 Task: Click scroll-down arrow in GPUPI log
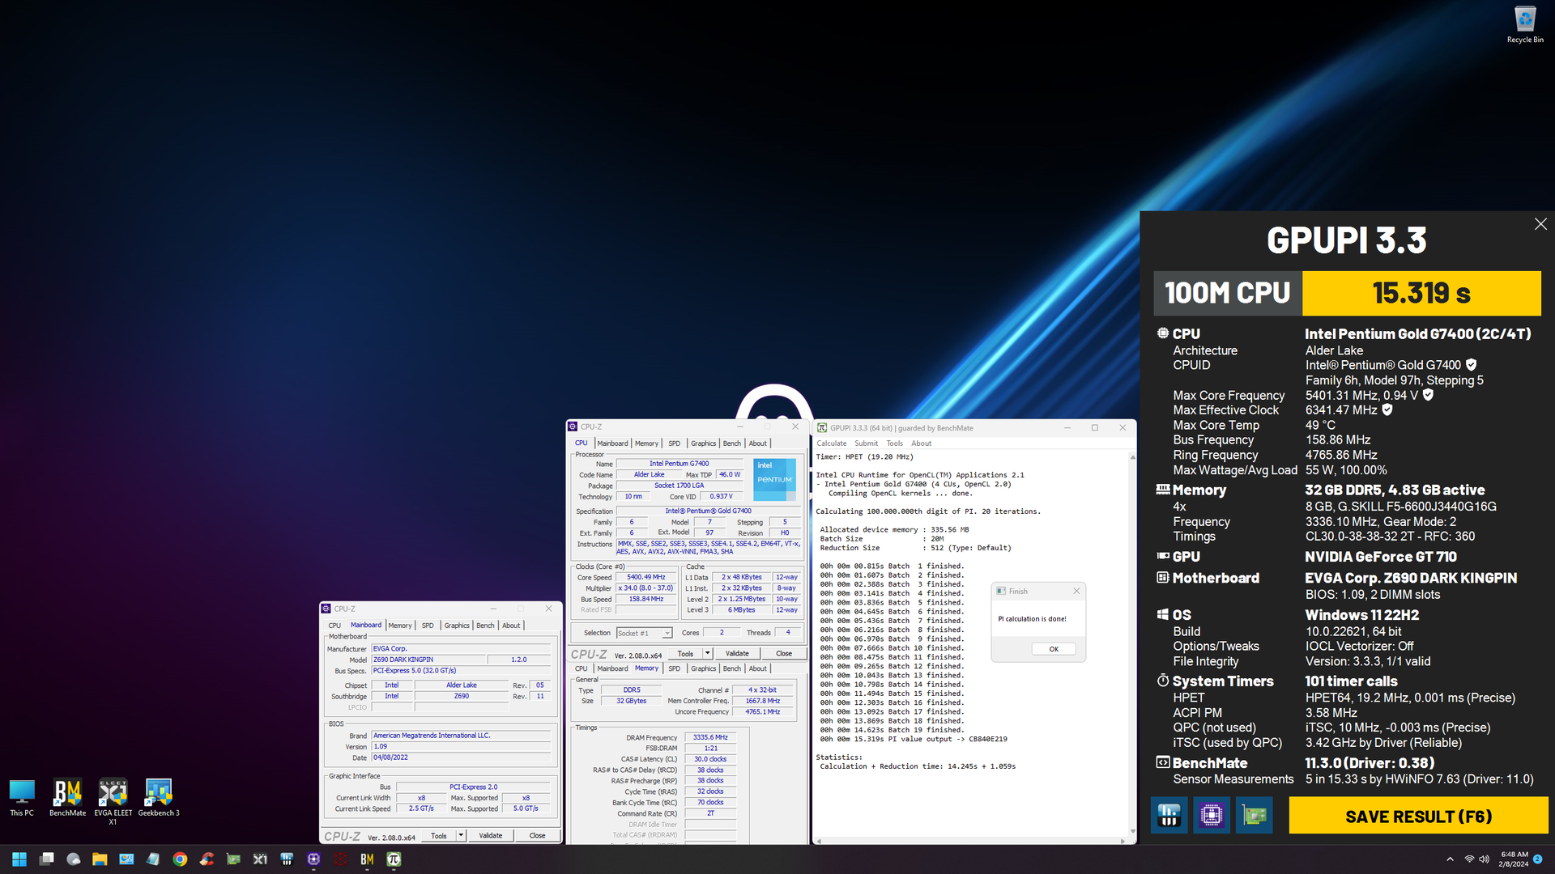pos(1132,831)
